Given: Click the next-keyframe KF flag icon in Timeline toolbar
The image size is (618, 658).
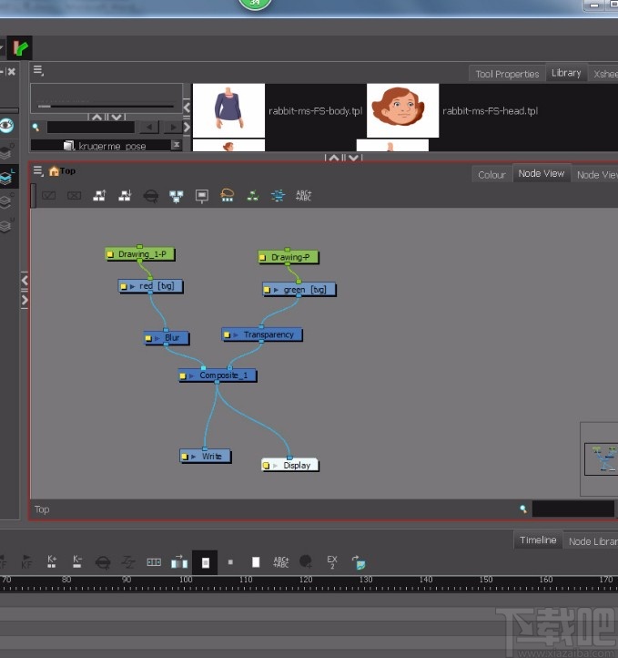Looking at the screenshot, I should click(x=26, y=561).
